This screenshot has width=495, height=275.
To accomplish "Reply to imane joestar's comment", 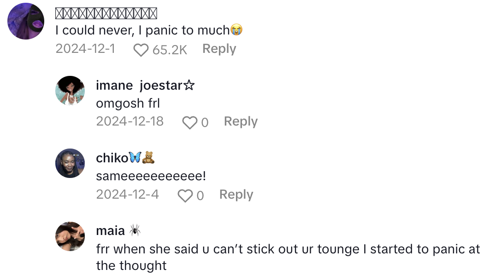I will pos(241,121).
